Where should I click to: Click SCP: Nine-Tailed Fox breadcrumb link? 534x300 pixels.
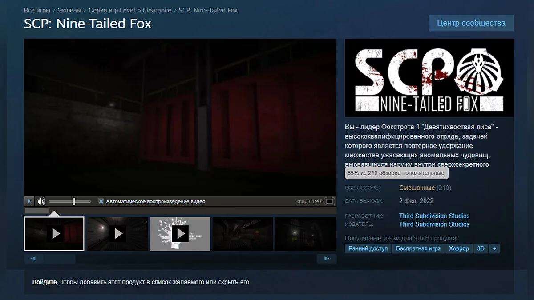[208, 10]
